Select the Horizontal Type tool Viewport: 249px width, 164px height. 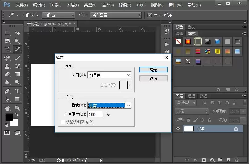click(x=17, y=91)
